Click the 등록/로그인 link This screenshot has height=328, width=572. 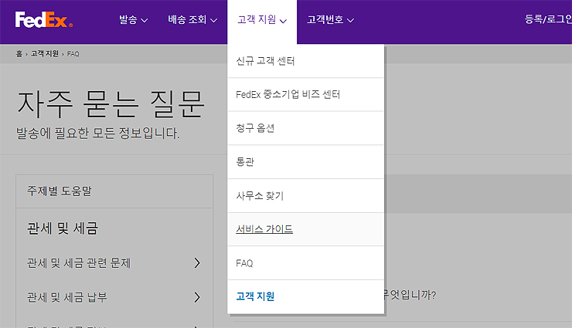click(548, 19)
